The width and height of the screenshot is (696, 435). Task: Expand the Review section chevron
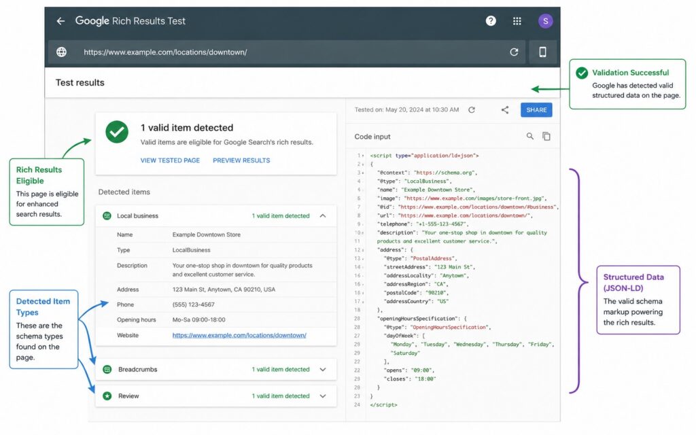(x=323, y=396)
